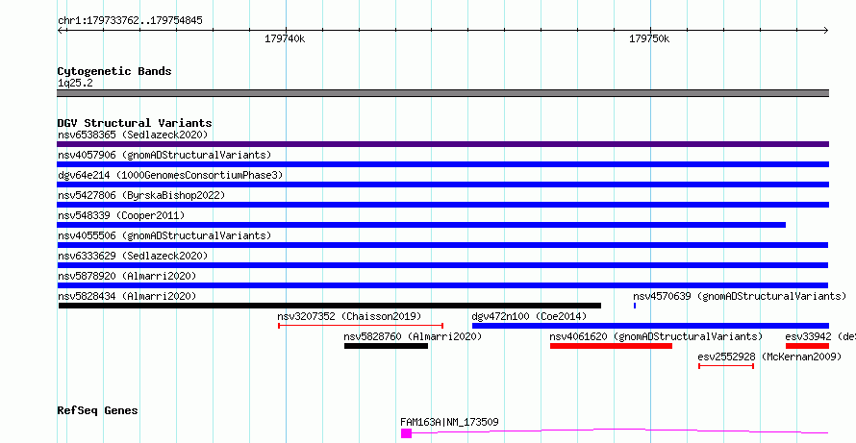Click the blue bar under dgv472n100

pyautogui.click(x=650, y=326)
